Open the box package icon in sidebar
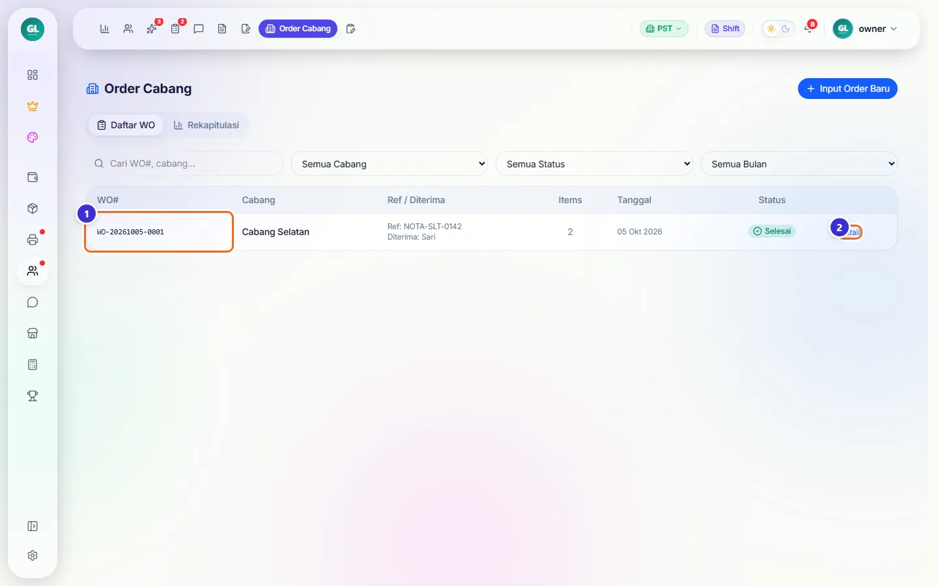Image resolution: width=938 pixels, height=586 pixels. click(33, 208)
